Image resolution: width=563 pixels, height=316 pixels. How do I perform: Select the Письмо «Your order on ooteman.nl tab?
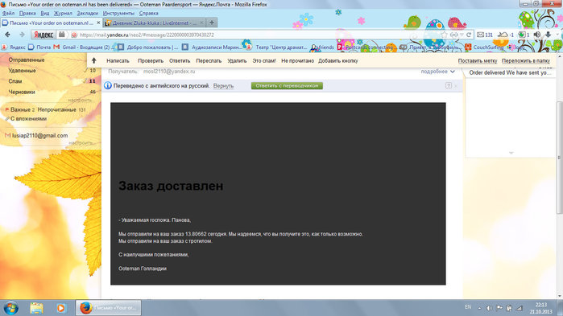click(x=52, y=23)
